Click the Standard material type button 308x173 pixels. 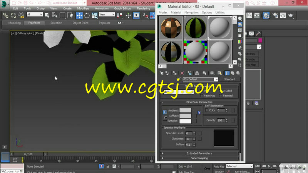[x=229, y=79]
